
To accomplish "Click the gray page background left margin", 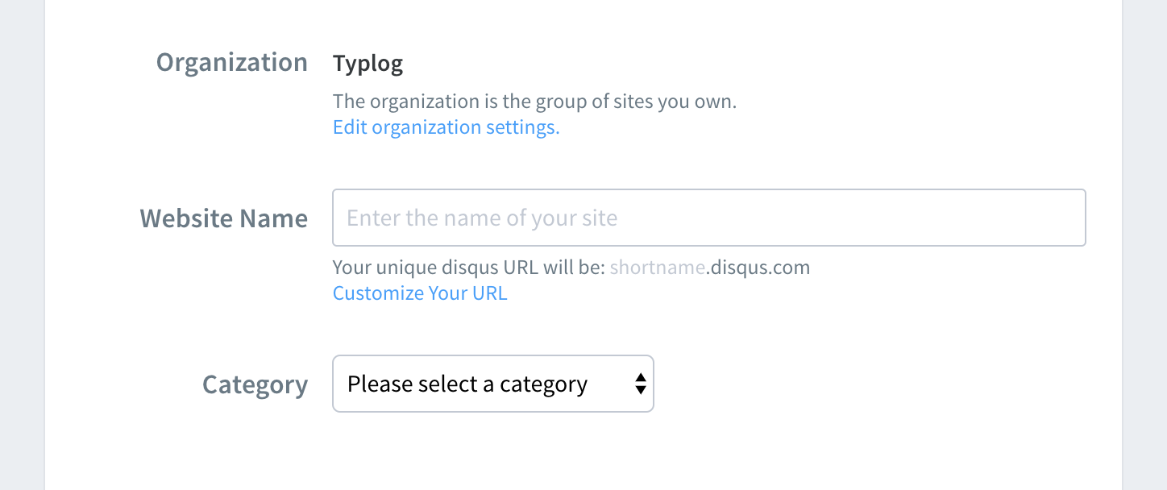I will coord(22,242).
